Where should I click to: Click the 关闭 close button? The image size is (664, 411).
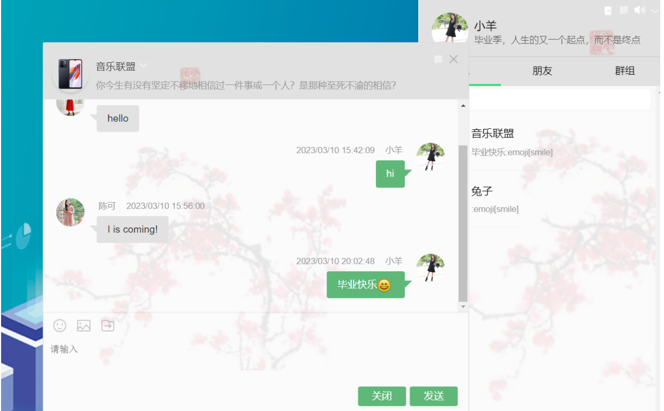[382, 396]
